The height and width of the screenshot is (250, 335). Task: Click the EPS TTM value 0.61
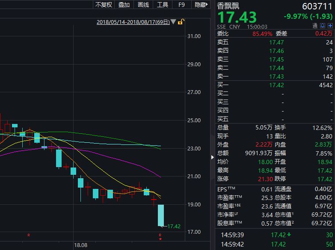click(267, 189)
